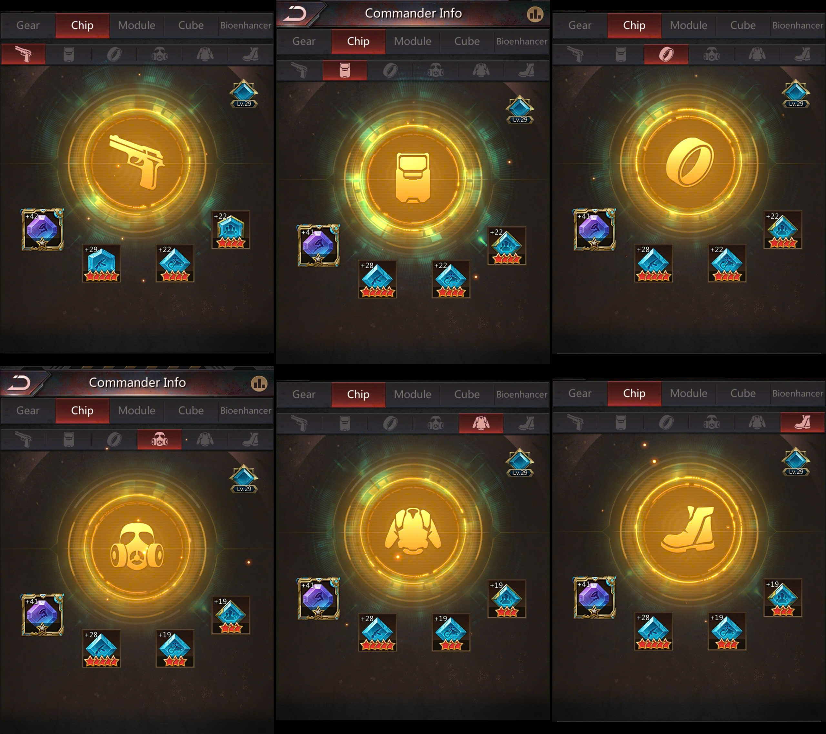Click the large golden ring emblem

(x=690, y=162)
